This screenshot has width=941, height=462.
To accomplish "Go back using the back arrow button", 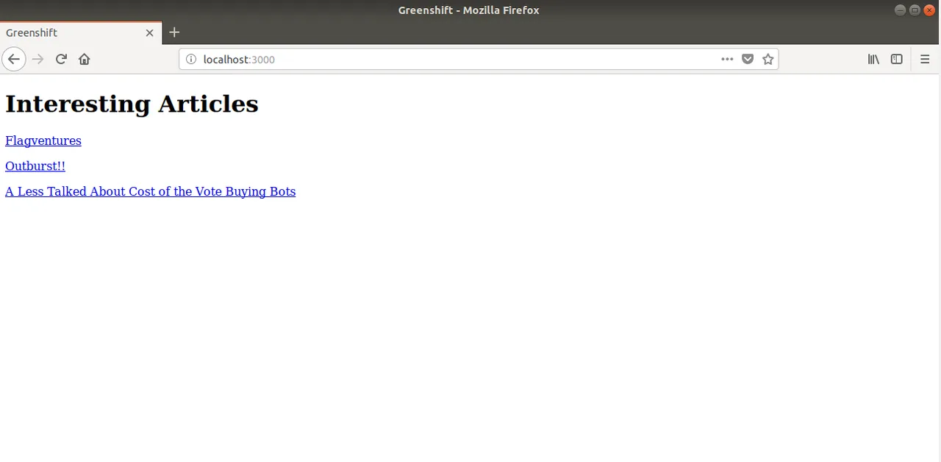I will [x=14, y=59].
